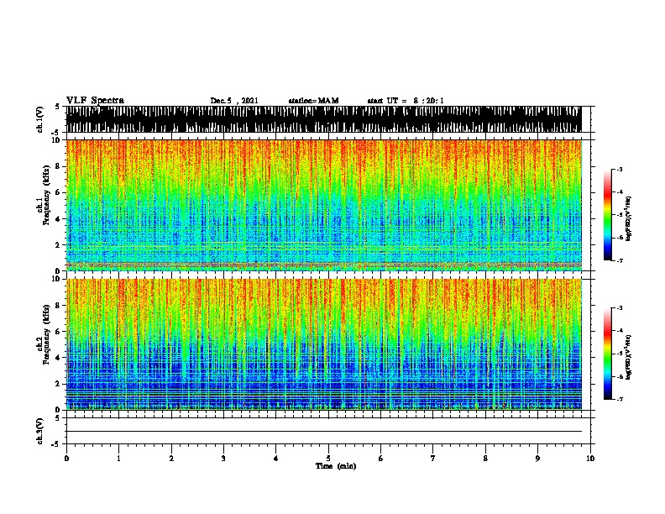The image size is (665, 514).
Task: Click time axis tick label "8"
Action: [485, 459]
